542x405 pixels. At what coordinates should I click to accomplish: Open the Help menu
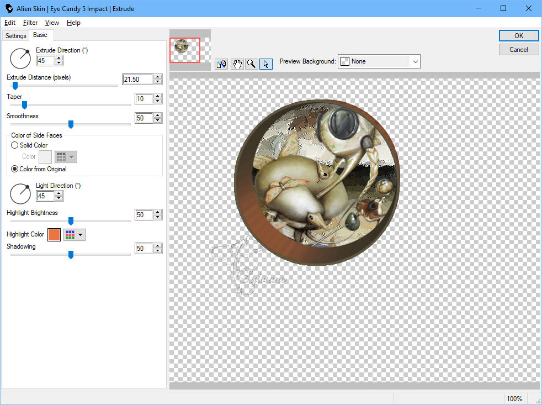[73, 23]
